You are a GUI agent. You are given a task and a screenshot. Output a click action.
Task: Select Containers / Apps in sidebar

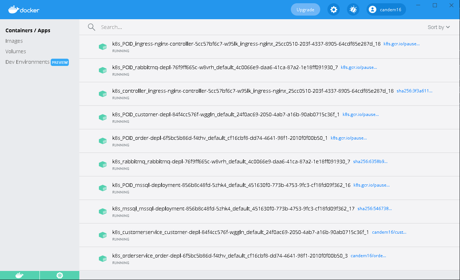(28, 30)
